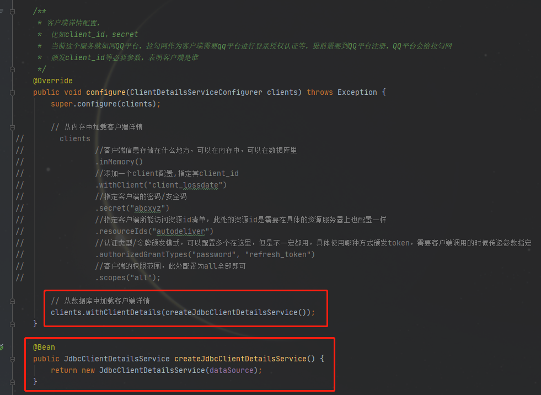The height and width of the screenshot is (395, 541).
Task: Click the comment 客户端信息存储在什么地方
Action: [196, 150]
